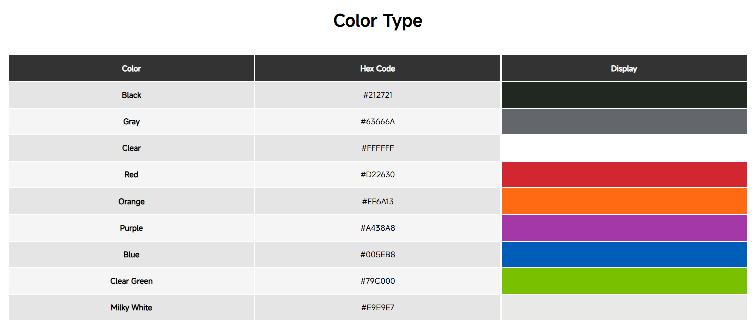Select the purple color display swatch
This screenshot has height=328, width=755.
624,228
